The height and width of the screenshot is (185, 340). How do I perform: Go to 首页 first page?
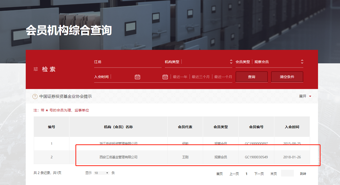(x=220, y=174)
